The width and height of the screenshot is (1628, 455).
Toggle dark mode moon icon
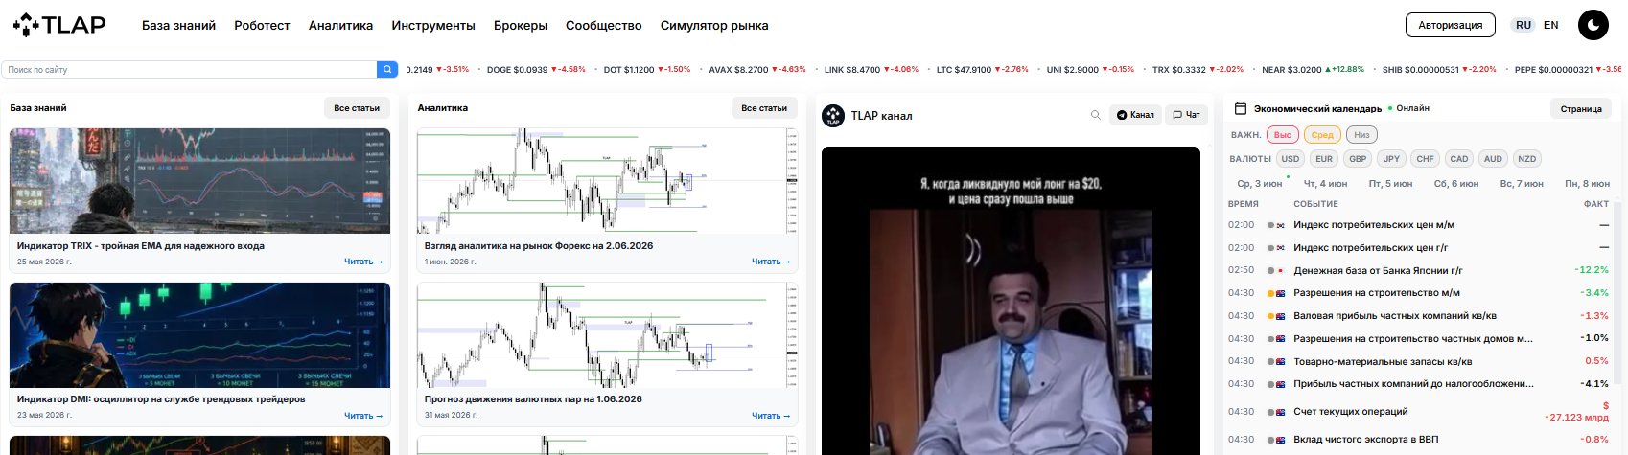pos(1593,25)
